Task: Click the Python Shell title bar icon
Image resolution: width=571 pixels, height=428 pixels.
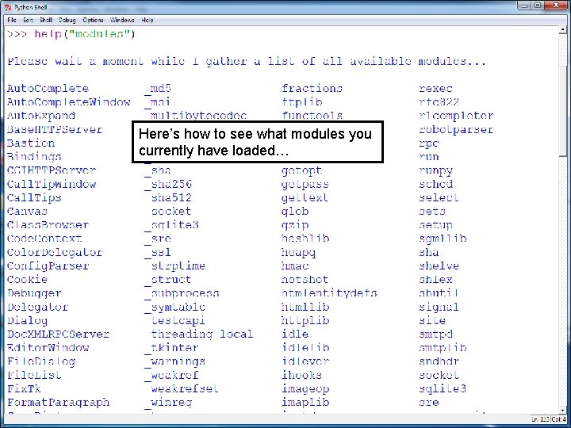Action: coord(8,7)
